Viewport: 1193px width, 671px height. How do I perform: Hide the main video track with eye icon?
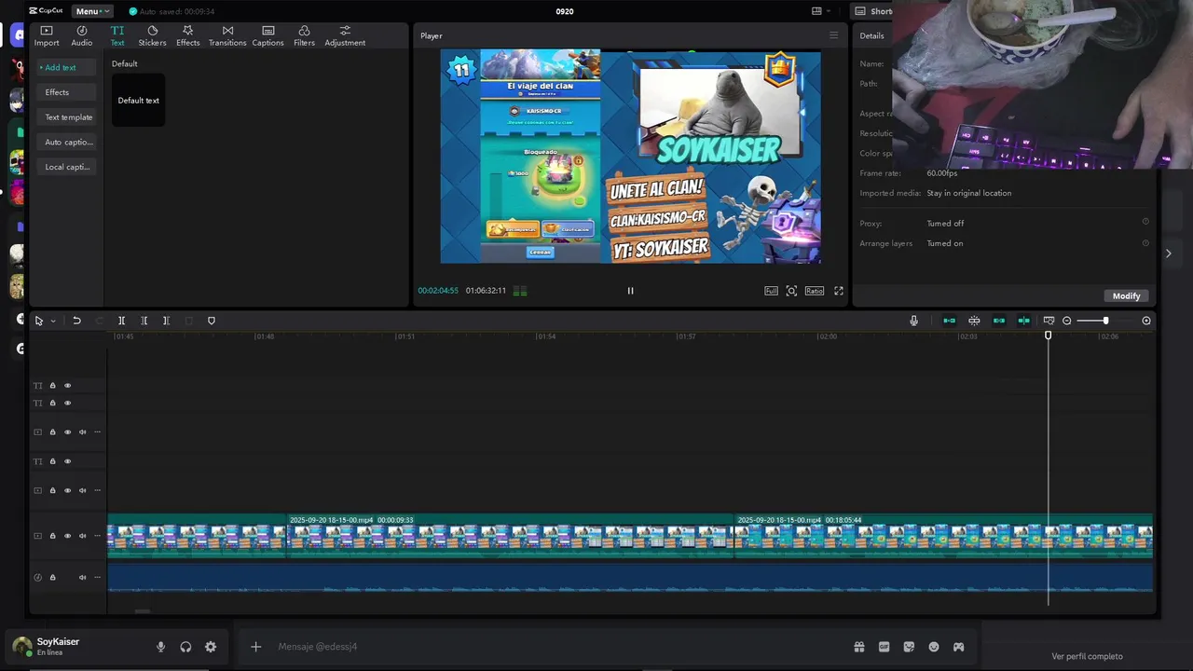coord(67,536)
